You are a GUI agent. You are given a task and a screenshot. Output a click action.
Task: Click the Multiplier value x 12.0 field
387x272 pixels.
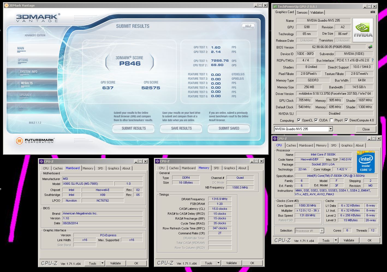point(308,210)
